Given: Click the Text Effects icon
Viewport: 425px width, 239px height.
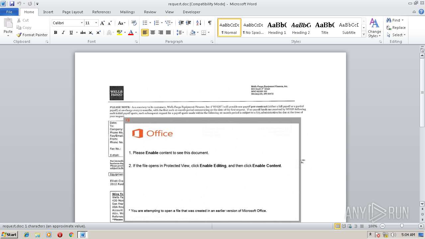Looking at the screenshot, I should [109, 33].
